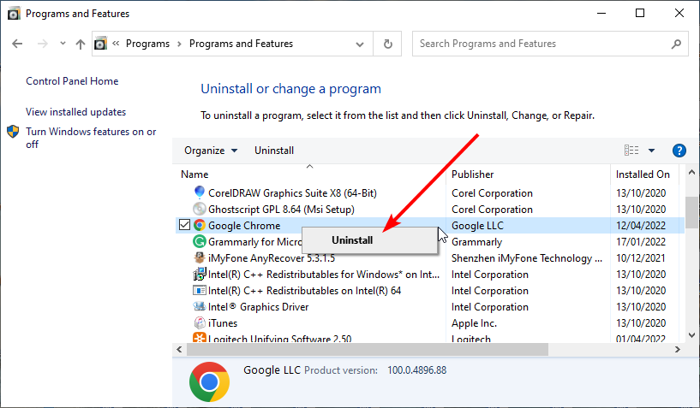Click the horizontal scrollbar thumb
Screen dimensions: 700x408
[x=368, y=350]
